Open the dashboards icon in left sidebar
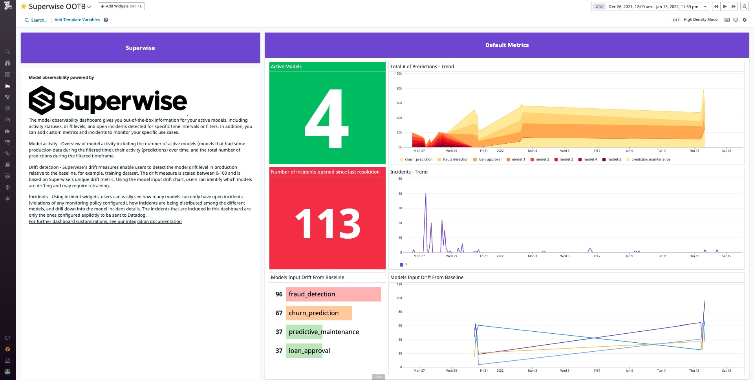 7,86
